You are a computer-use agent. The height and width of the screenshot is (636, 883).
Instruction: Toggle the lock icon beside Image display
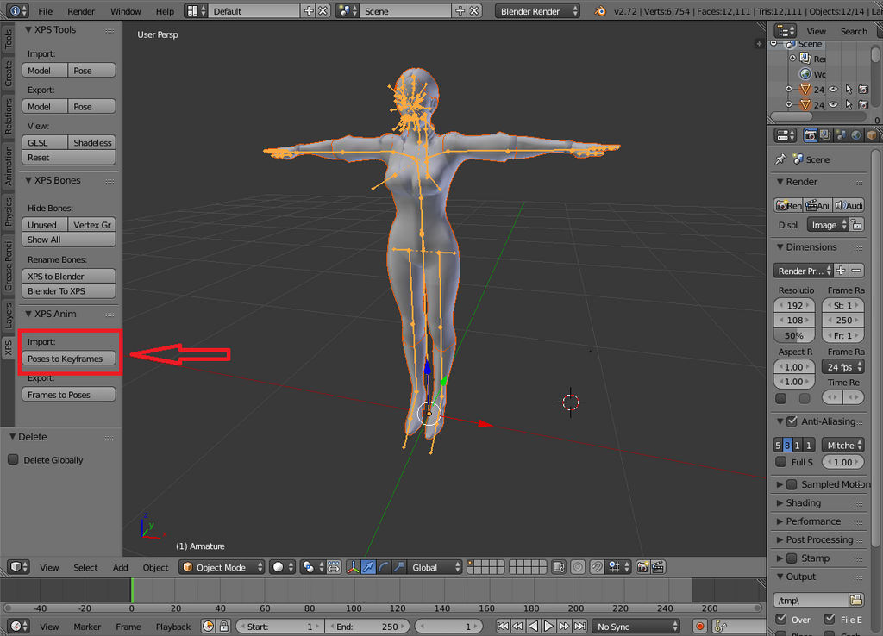pyautogui.click(x=856, y=225)
